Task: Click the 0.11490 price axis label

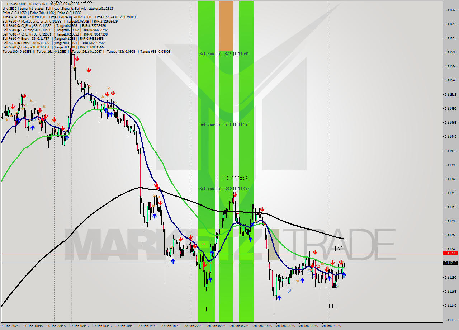Action: click(450, 108)
